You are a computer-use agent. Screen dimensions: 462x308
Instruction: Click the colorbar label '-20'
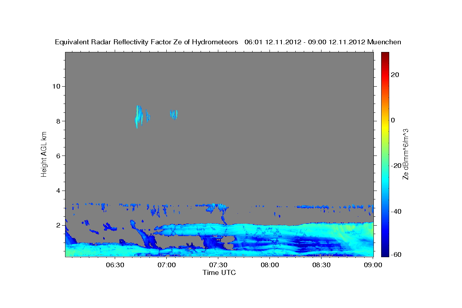coord(397,166)
